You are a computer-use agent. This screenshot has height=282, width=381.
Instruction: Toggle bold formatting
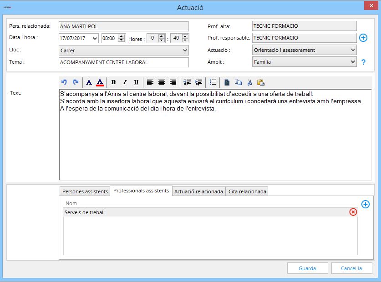coord(113,82)
